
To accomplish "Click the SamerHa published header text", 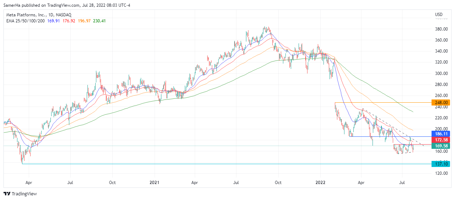I will tap(67, 5).
